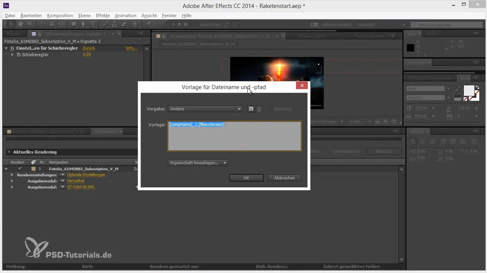The height and width of the screenshot is (273, 487).
Task: Select the Pen tool
Action: pyautogui.click(x=83, y=24)
